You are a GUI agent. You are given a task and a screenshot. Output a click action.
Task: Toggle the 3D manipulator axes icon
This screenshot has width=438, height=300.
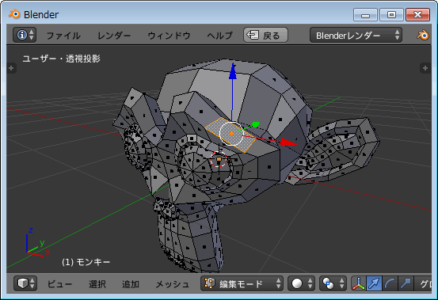click(x=358, y=283)
